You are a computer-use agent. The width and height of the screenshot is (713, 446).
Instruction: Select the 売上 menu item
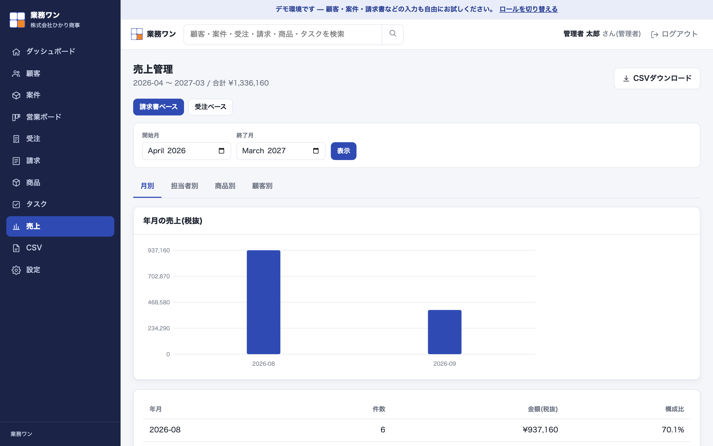click(60, 226)
